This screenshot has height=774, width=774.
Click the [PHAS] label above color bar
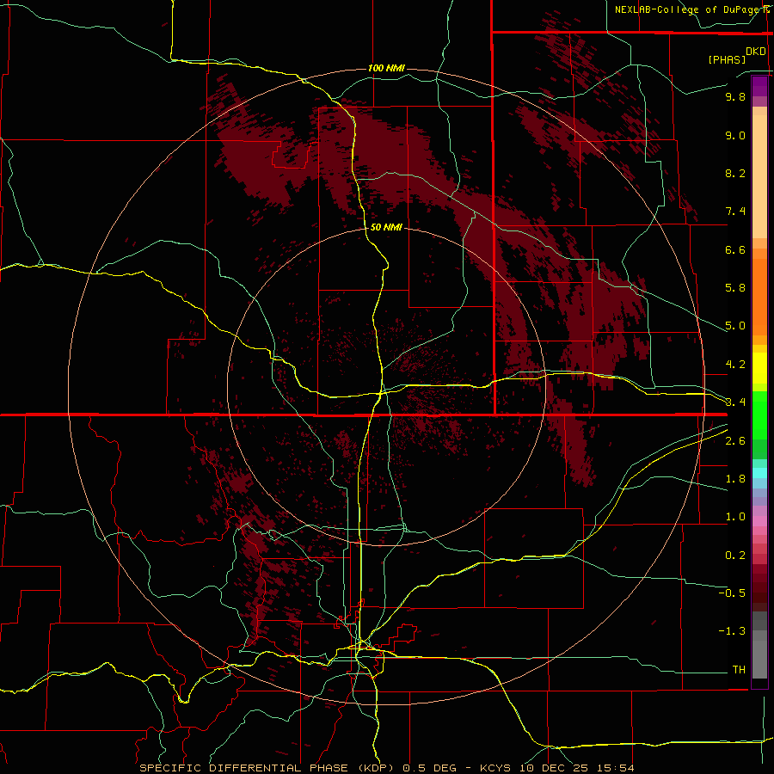727,59
